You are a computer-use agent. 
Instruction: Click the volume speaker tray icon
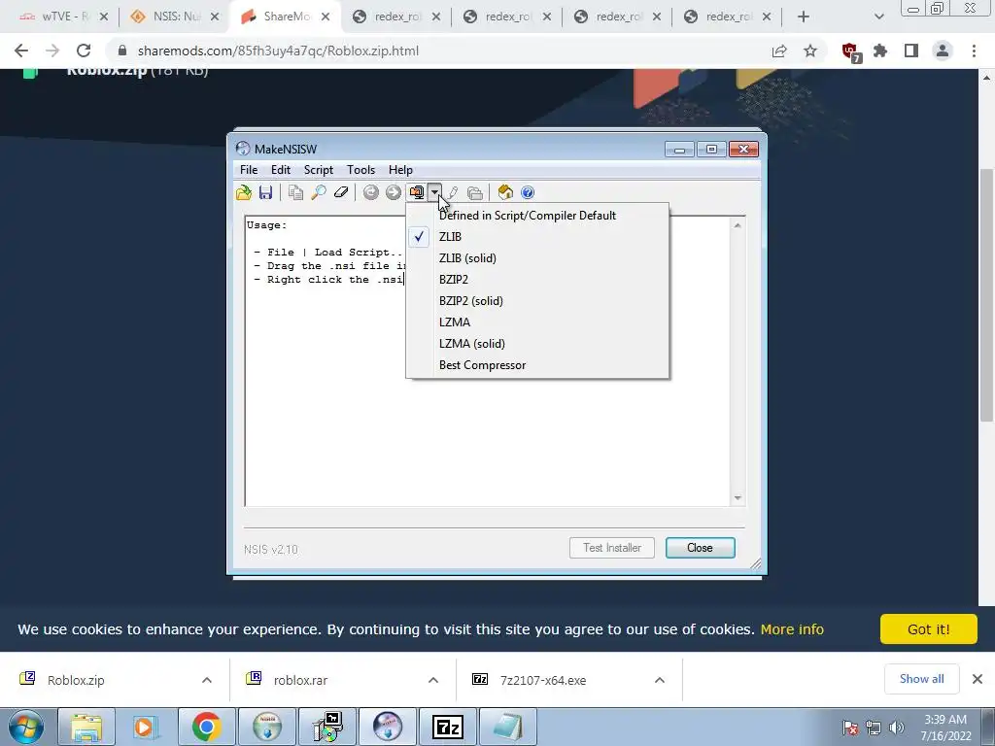click(x=897, y=727)
